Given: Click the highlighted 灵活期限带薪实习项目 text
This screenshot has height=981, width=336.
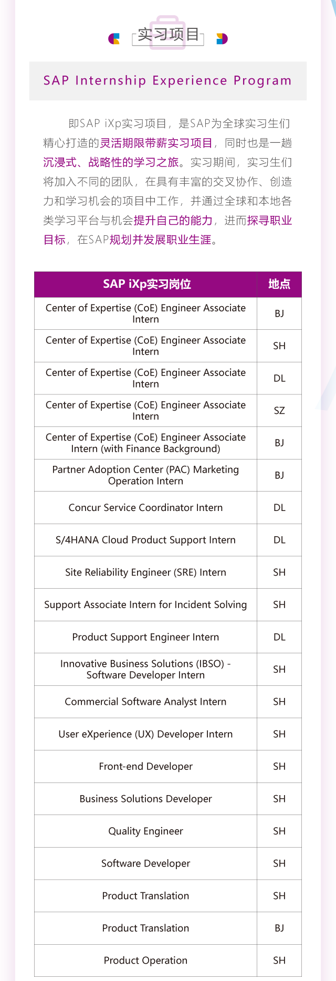Looking at the screenshot, I should click(x=156, y=143).
